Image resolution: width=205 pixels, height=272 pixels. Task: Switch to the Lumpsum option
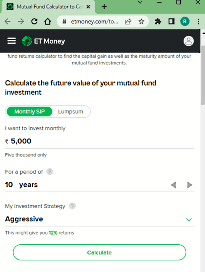tap(71, 112)
